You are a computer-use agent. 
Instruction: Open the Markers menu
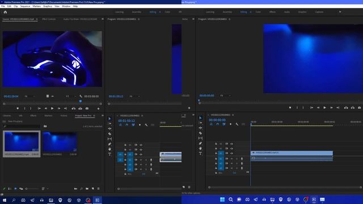[36, 6]
